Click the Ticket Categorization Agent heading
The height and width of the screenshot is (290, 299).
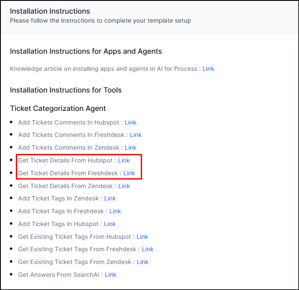pos(58,108)
